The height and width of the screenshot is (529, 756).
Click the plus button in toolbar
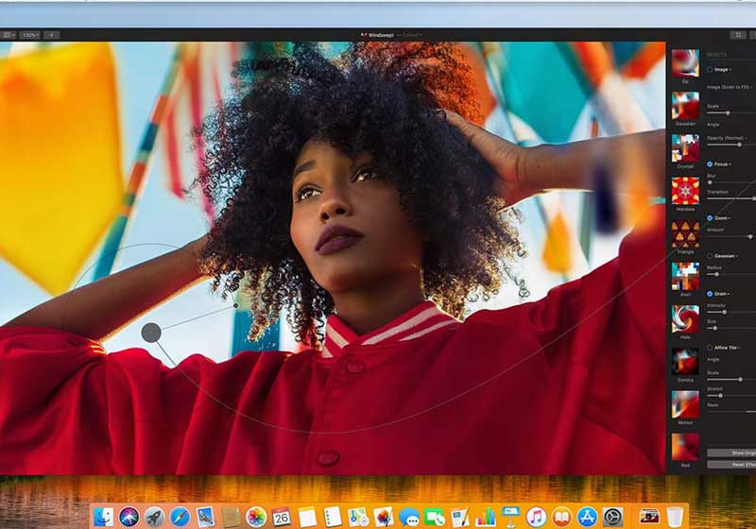(51, 35)
